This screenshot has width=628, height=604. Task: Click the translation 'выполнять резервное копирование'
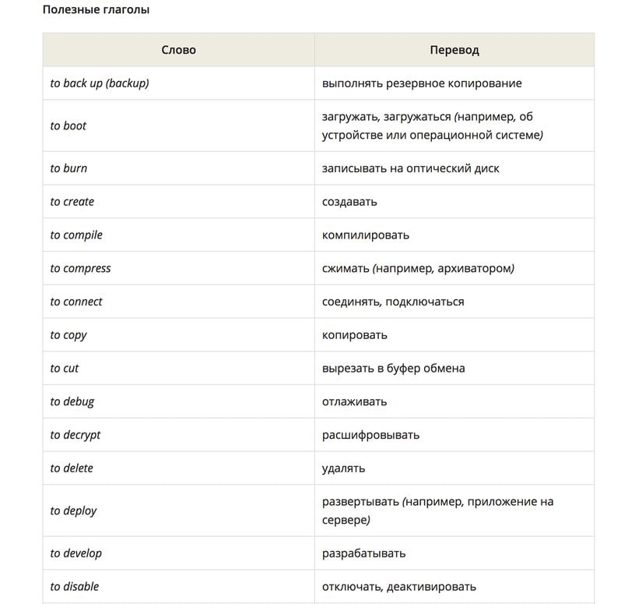(422, 83)
